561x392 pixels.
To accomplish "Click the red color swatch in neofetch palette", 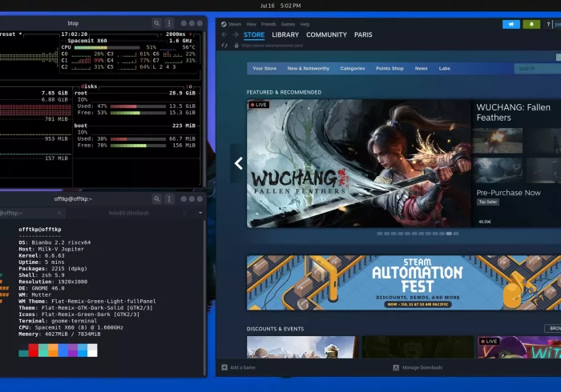I will pyautogui.click(x=34, y=350).
